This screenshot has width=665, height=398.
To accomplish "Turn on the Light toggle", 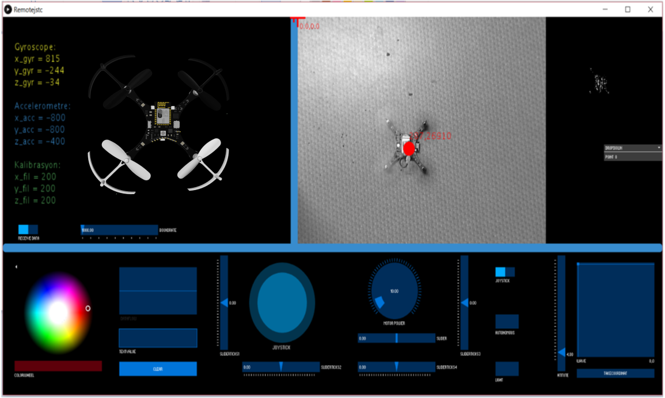I will pyautogui.click(x=507, y=369).
